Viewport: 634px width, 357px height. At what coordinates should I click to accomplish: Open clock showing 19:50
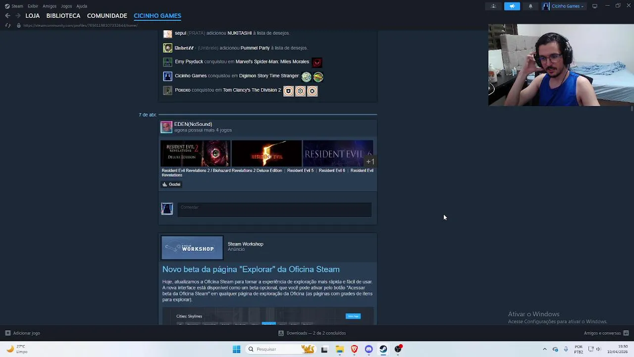(617, 349)
